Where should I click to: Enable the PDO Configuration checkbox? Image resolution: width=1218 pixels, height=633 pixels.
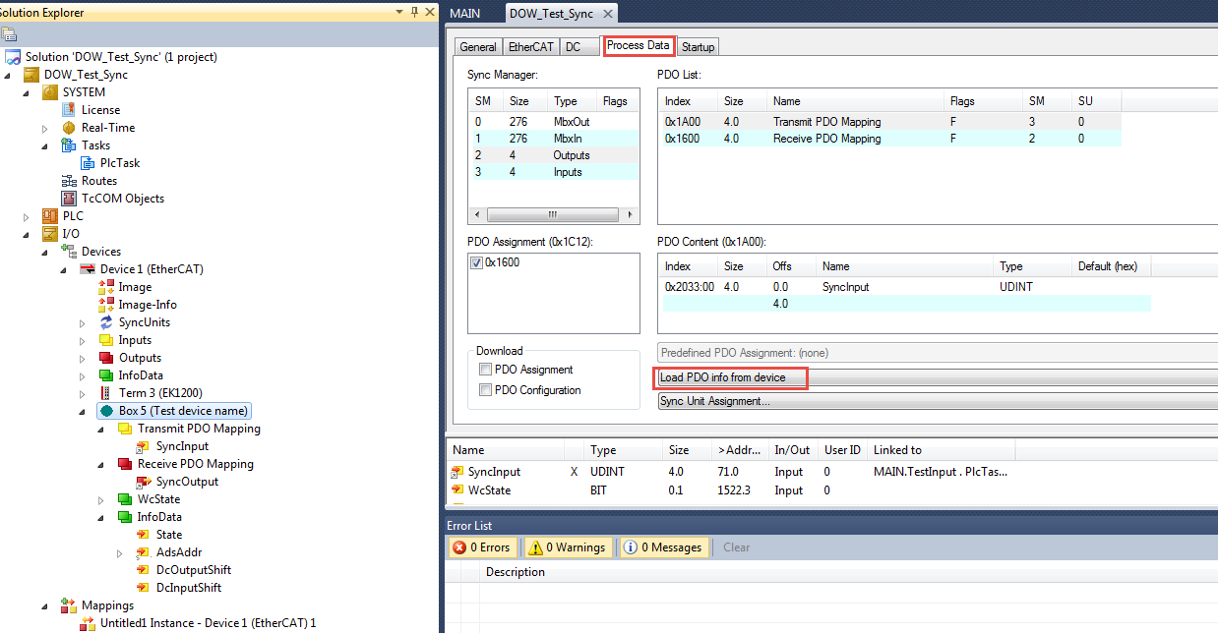(485, 390)
